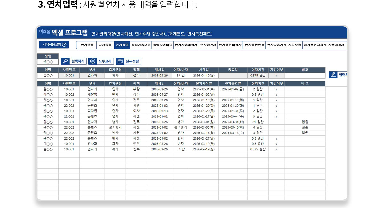Click the pencil icon on the 입력 button

pos(334,75)
